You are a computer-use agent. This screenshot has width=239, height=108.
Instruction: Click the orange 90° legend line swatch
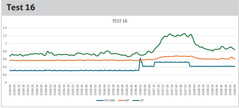click(121, 101)
